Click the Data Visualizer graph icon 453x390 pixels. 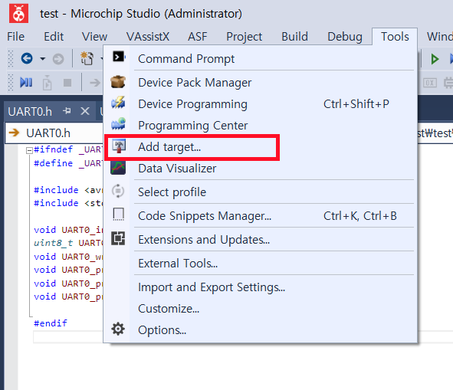[118, 168]
